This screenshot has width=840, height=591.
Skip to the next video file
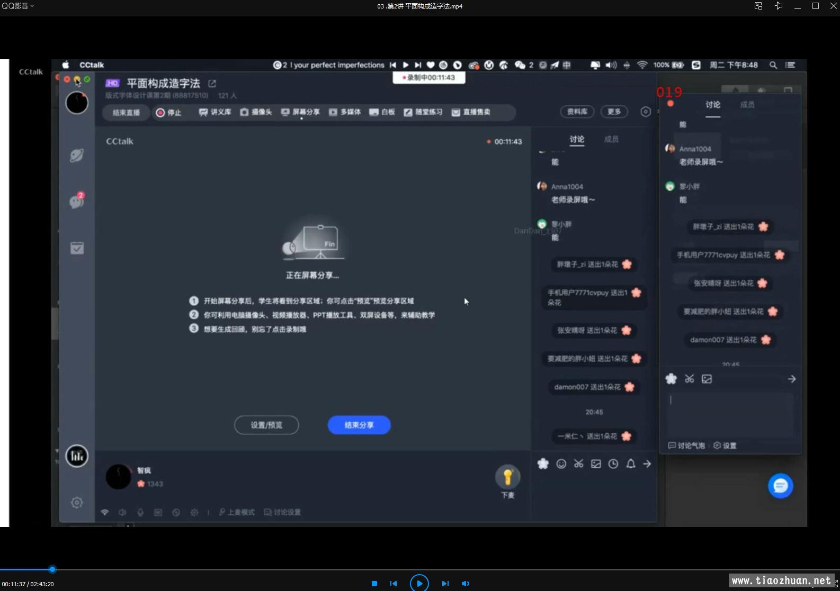click(x=445, y=584)
